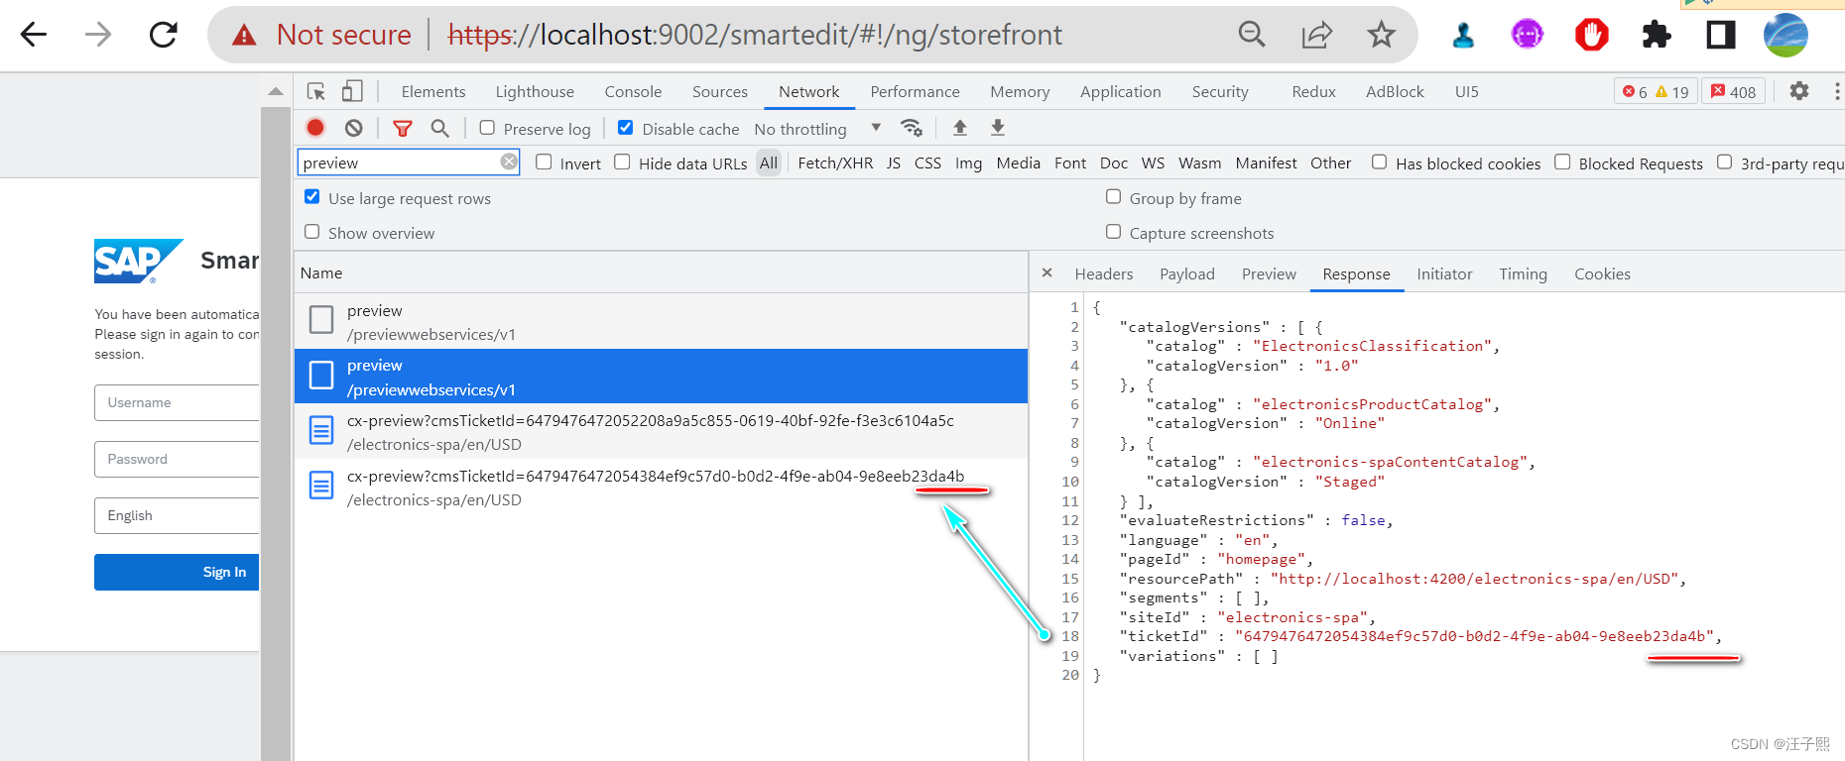This screenshot has height=761, width=1845.
Task: Select the All filter type
Action: [x=769, y=163]
